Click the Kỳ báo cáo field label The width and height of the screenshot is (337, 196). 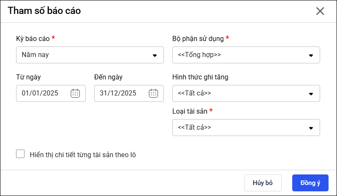pyautogui.click(x=33, y=38)
